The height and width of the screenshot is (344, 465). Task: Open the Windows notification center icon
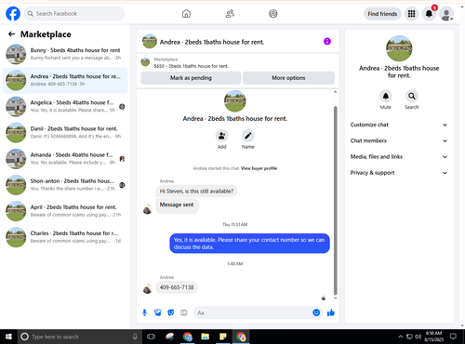click(x=453, y=337)
